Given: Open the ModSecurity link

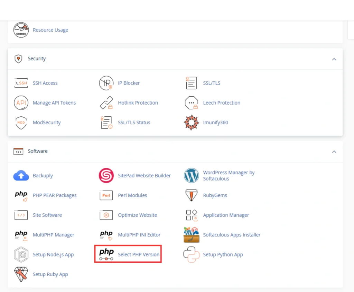Looking at the screenshot, I should point(47,123).
